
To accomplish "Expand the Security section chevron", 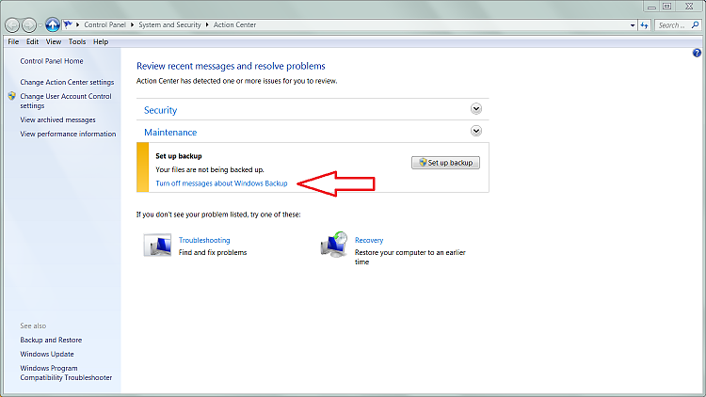I will click(x=476, y=109).
